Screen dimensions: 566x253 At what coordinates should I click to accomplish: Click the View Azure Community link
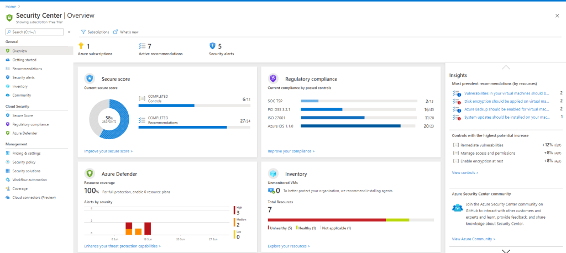tap(473, 239)
